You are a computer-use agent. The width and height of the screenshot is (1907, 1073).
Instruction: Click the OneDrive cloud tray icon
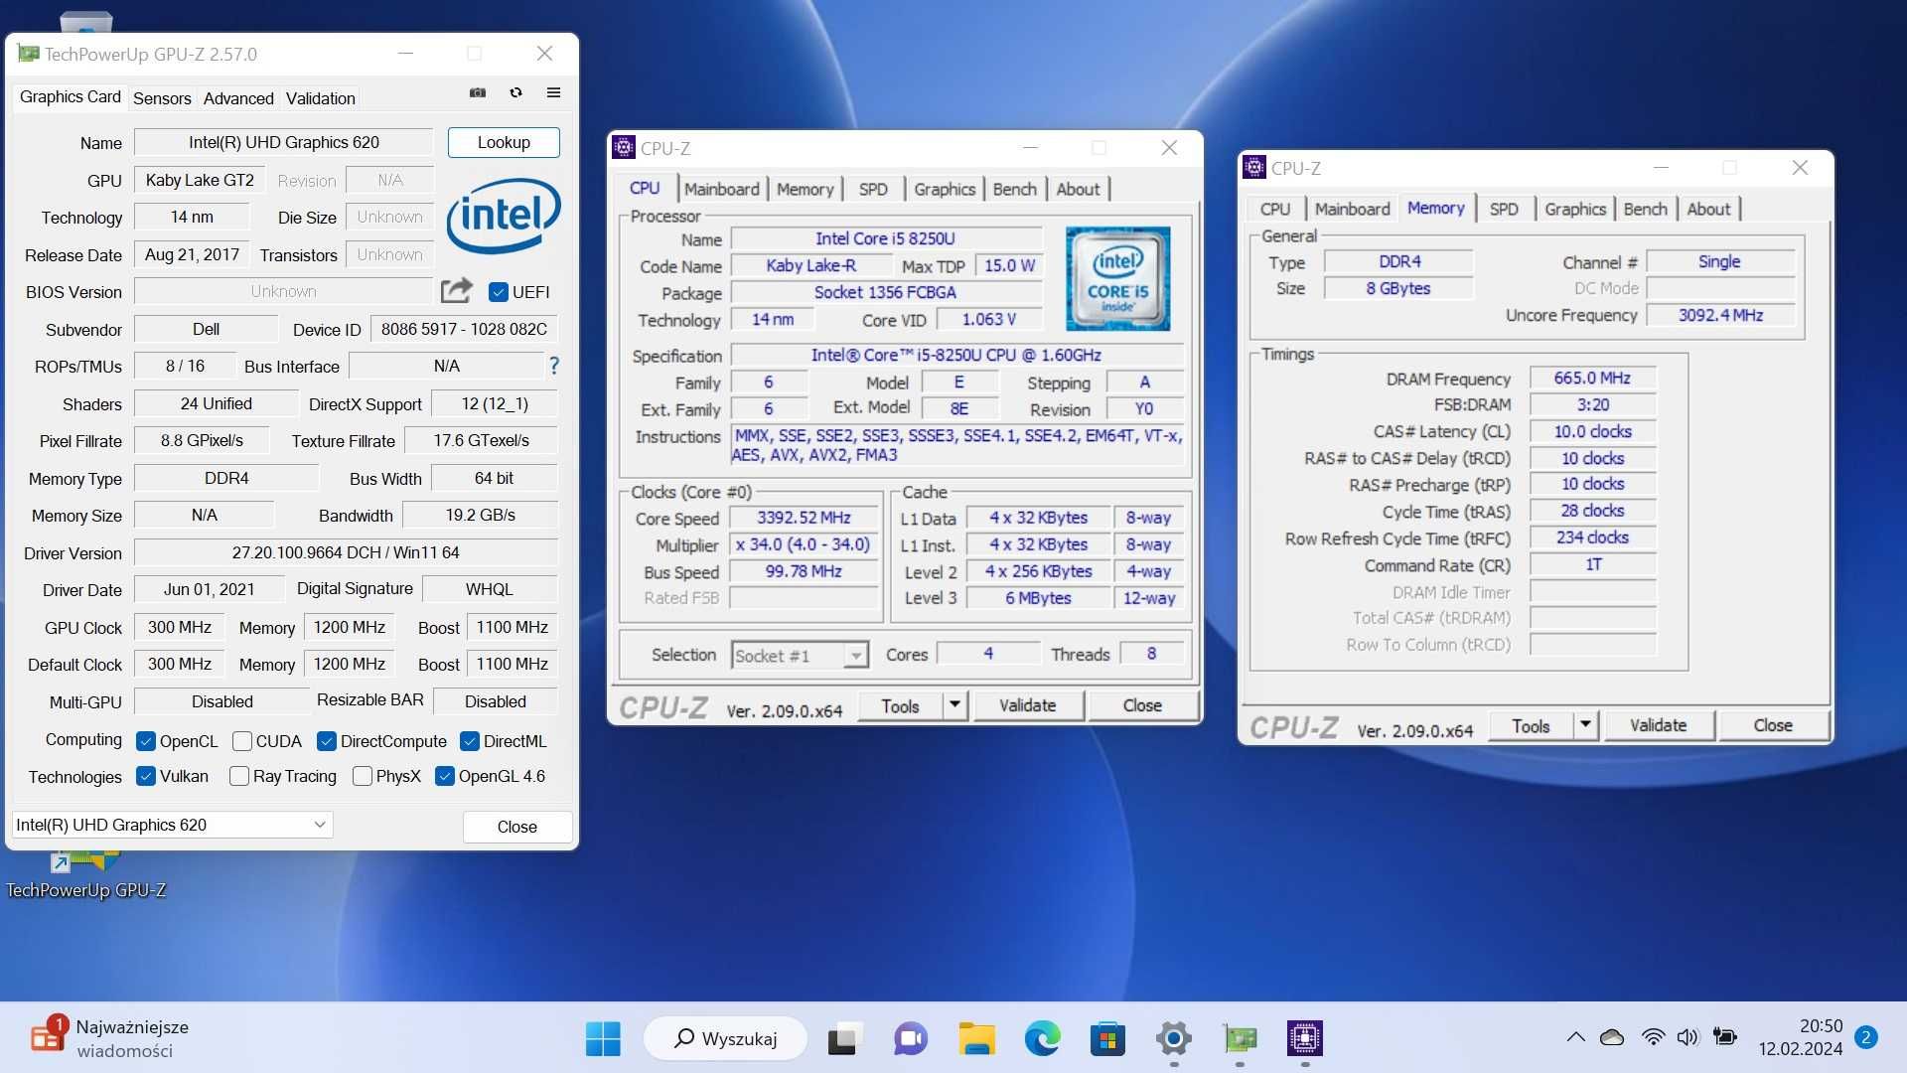(x=1612, y=1037)
